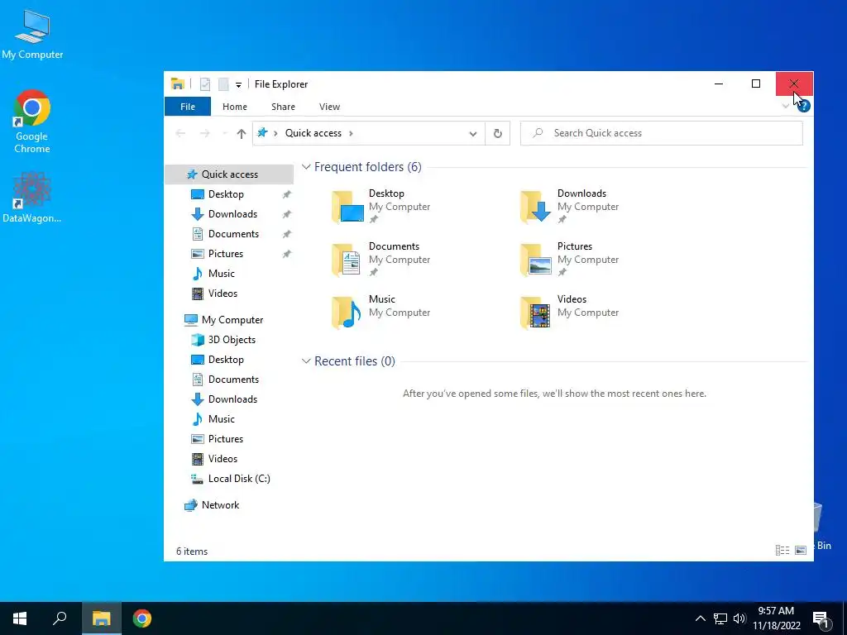Image resolution: width=847 pixels, height=635 pixels.
Task: Open the Recent locations dropdown arrow
Action: (x=224, y=133)
